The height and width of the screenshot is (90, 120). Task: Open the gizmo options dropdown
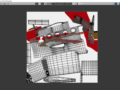116,4
